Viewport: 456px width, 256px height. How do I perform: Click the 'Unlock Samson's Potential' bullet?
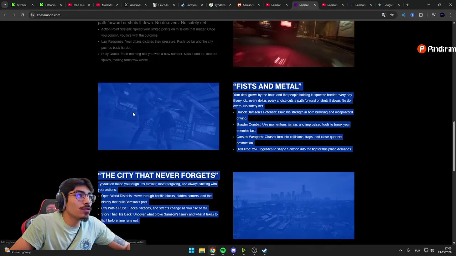295,115
